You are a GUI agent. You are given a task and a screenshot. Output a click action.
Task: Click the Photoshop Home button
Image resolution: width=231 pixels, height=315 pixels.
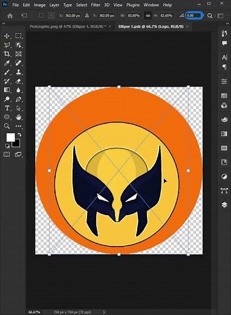10,16
